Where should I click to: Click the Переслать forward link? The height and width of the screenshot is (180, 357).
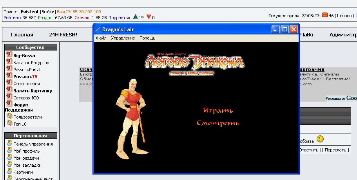[335, 150]
